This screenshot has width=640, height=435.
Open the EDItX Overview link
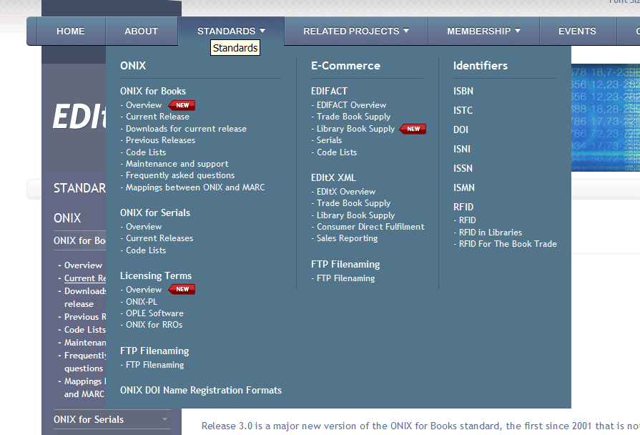(346, 192)
